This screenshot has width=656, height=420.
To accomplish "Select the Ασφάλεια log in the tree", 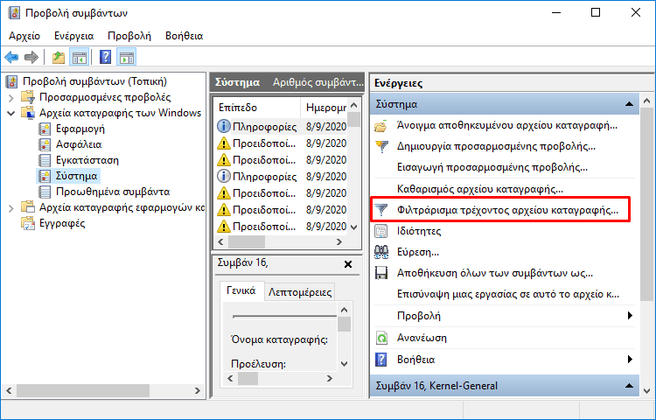I will (x=79, y=144).
